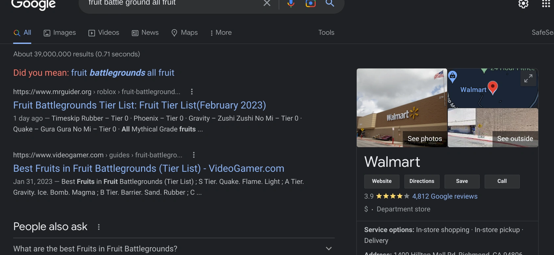Viewport: 554px width, 255px height.
Task: Open the 4,812 Google reviews link
Action: [445, 196]
